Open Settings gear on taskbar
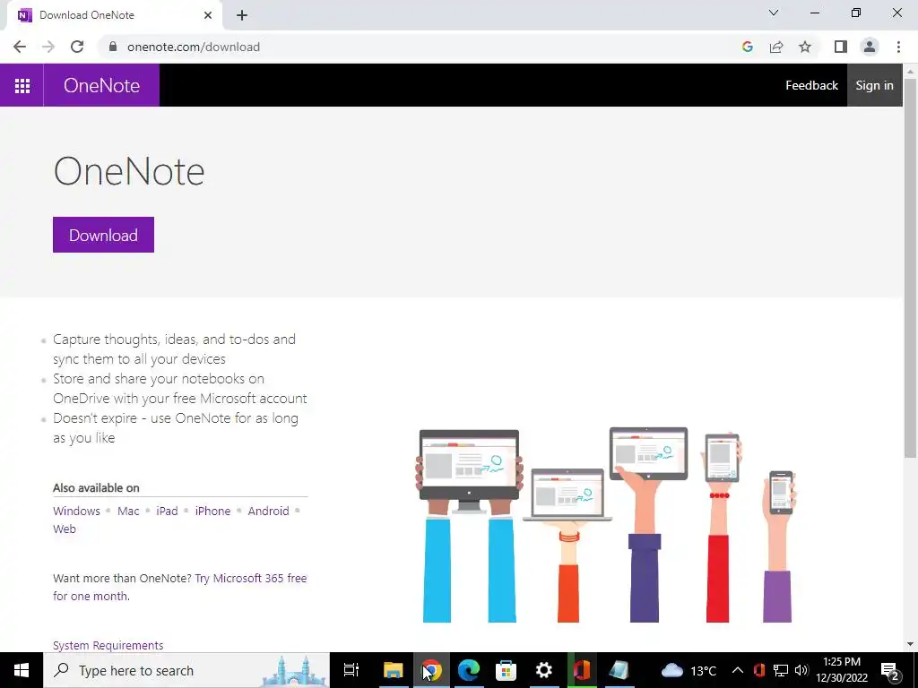 click(544, 670)
